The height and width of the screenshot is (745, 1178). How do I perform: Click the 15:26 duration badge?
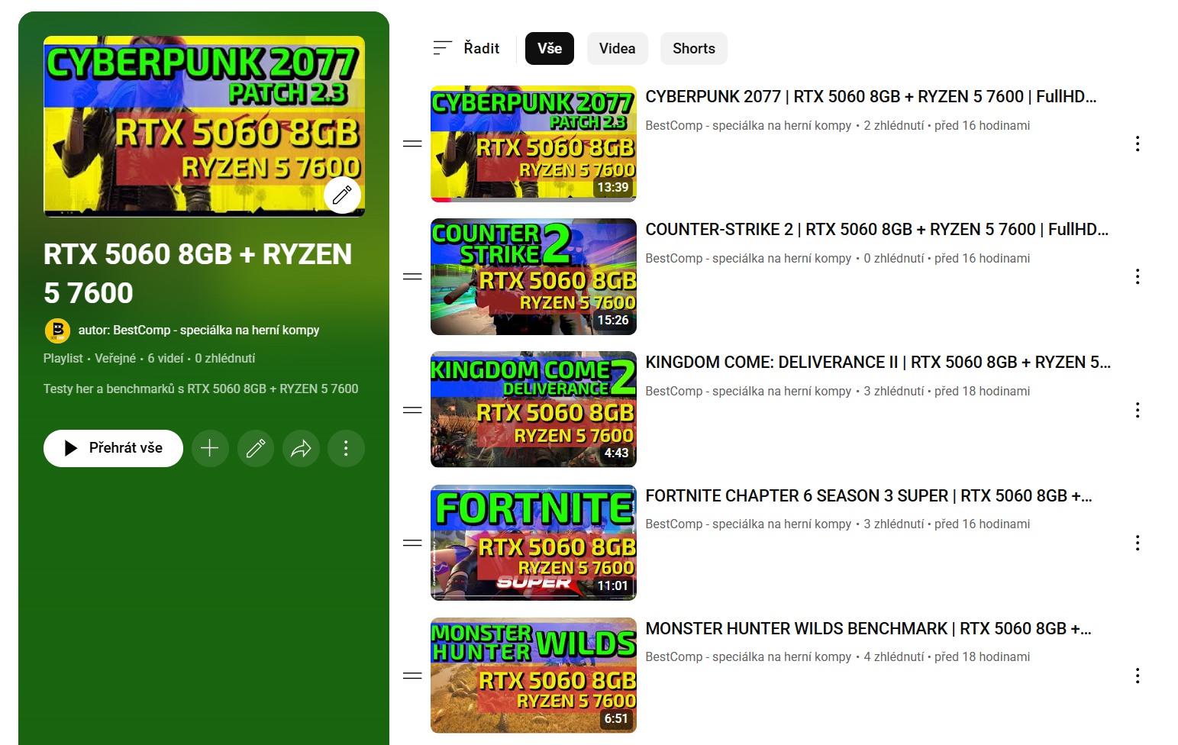pos(613,320)
